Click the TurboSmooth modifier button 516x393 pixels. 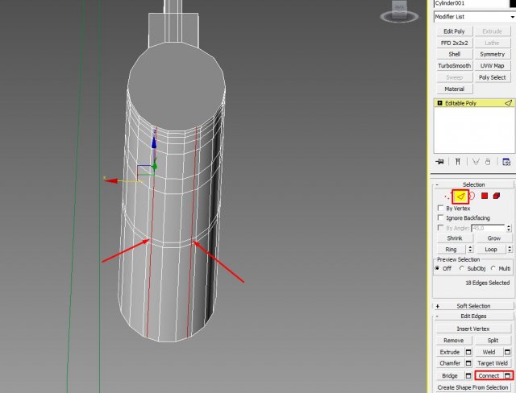454,65
